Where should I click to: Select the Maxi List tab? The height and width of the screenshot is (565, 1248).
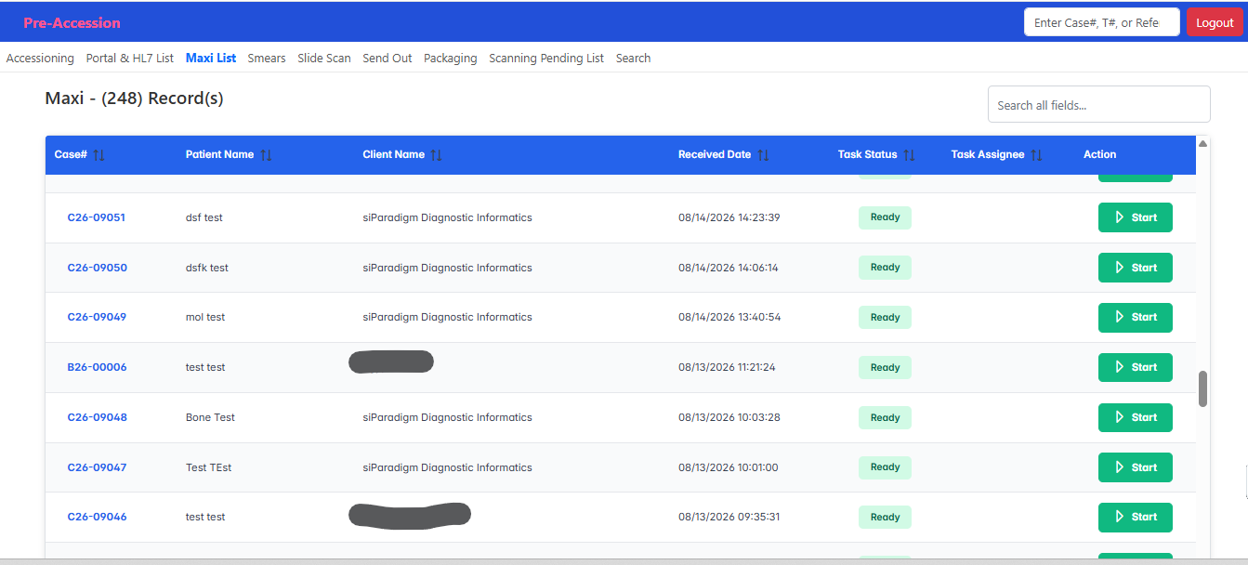[211, 58]
